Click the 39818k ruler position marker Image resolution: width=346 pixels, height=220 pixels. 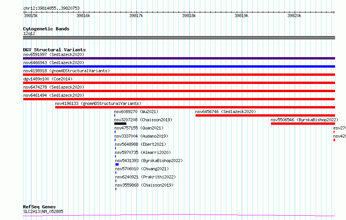189,16
